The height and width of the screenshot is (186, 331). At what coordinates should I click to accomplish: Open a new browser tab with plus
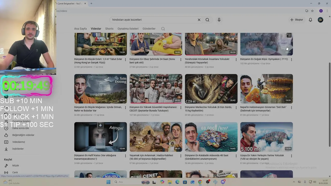91,3
